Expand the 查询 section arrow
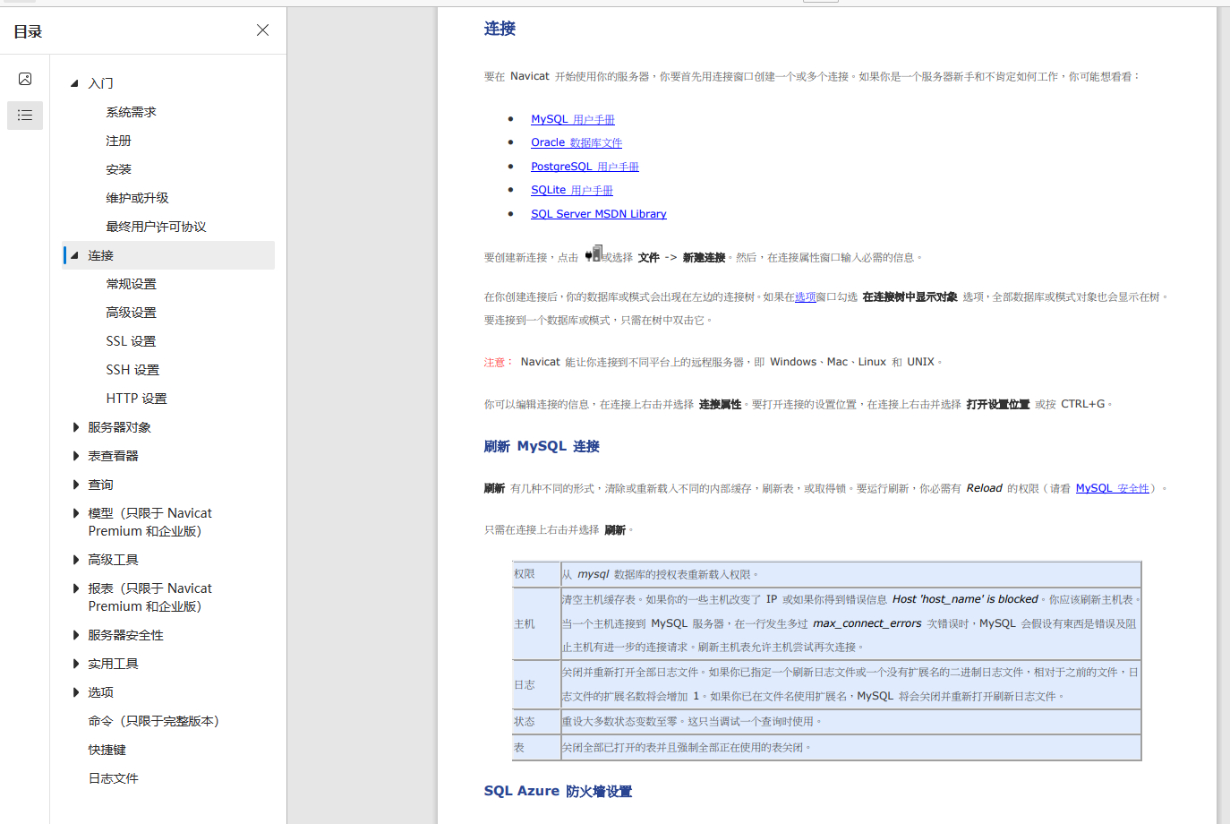Viewport: 1230px width, 824px height. tap(75, 485)
